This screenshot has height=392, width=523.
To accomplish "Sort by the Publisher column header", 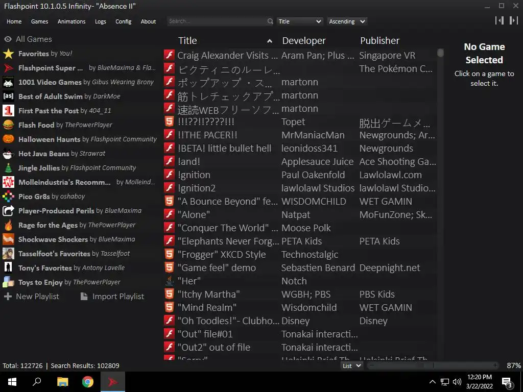I will tap(379, 41).
